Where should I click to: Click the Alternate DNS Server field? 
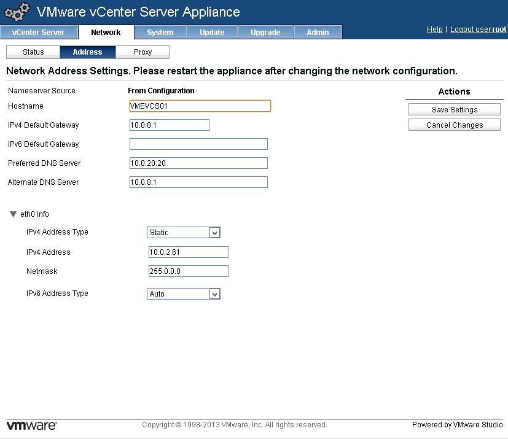[198, 182]
